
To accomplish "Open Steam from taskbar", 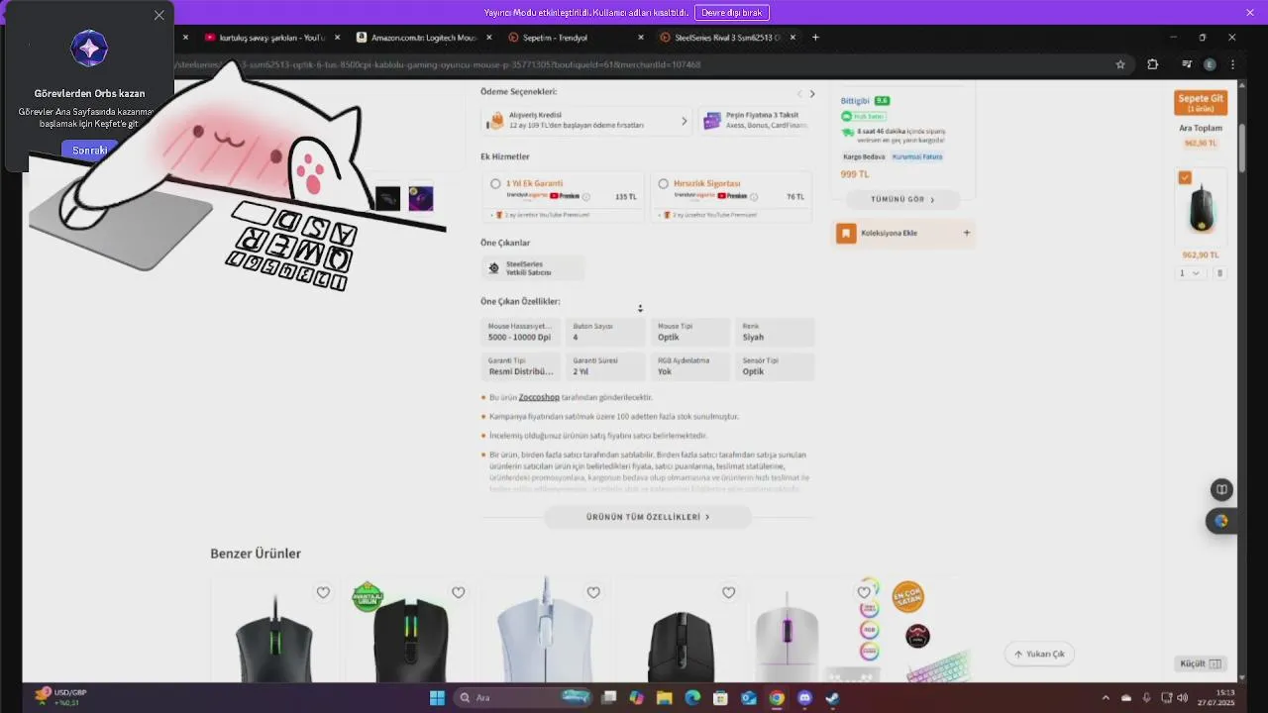I will pos(832,697).
